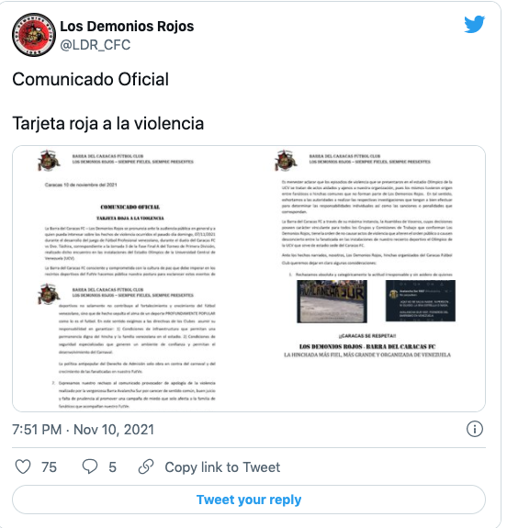Viewport: 507px width, 528px height.
Task: Like the tweet with the heart icon
Action: pos(23,466)
